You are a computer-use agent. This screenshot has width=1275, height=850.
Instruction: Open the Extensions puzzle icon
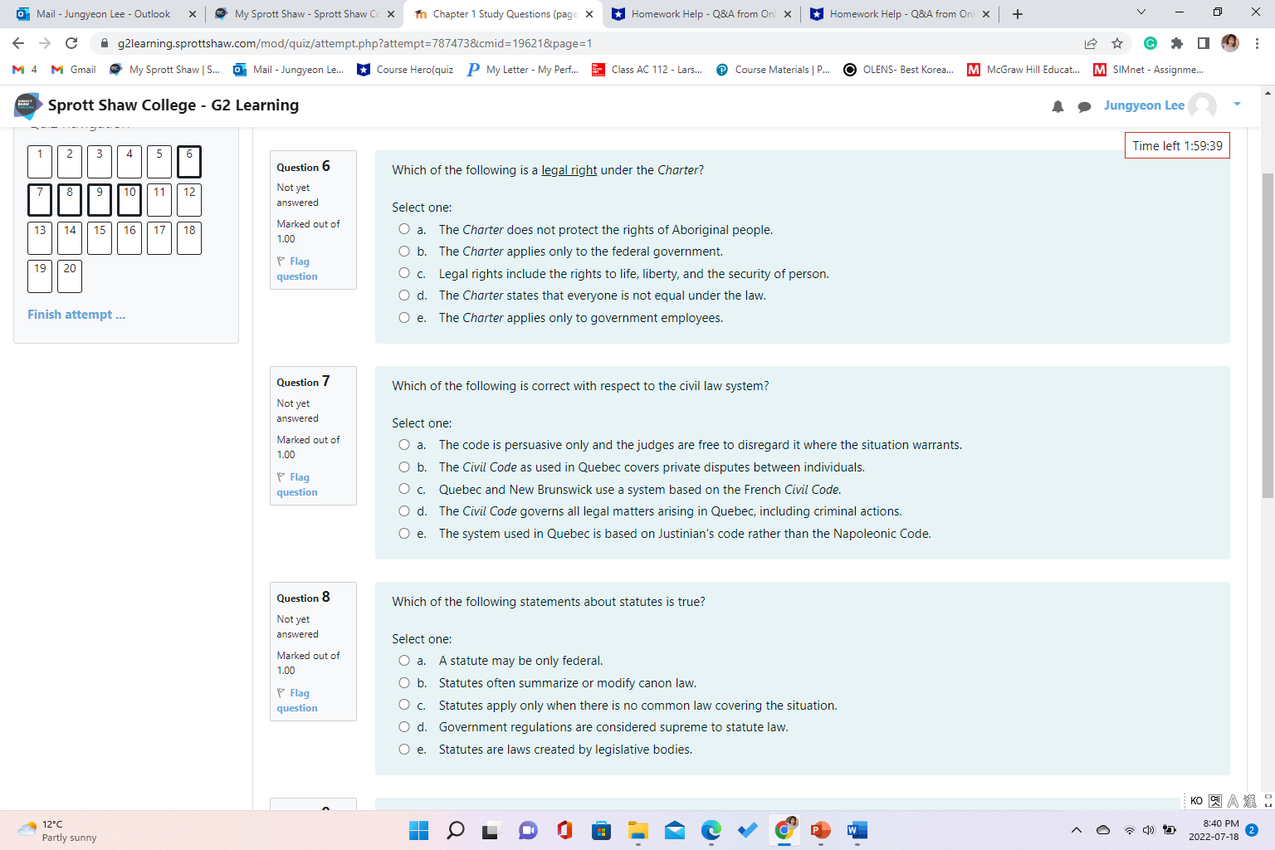(x=1177, y=43)
